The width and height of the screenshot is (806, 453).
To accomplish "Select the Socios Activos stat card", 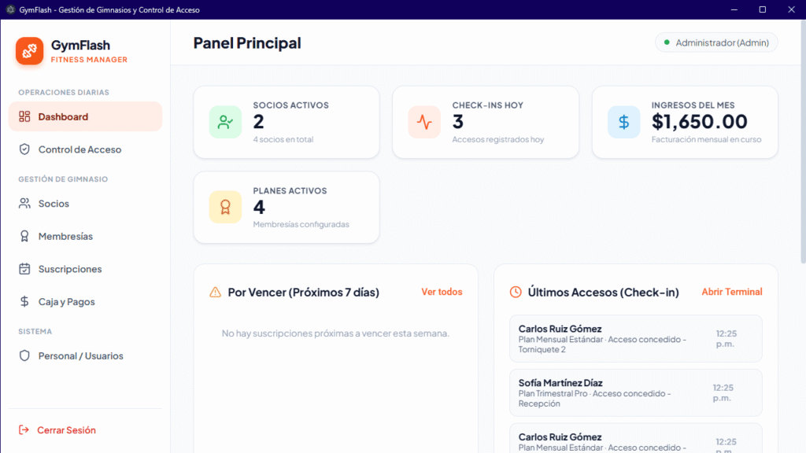I will [x=287, y=122].
